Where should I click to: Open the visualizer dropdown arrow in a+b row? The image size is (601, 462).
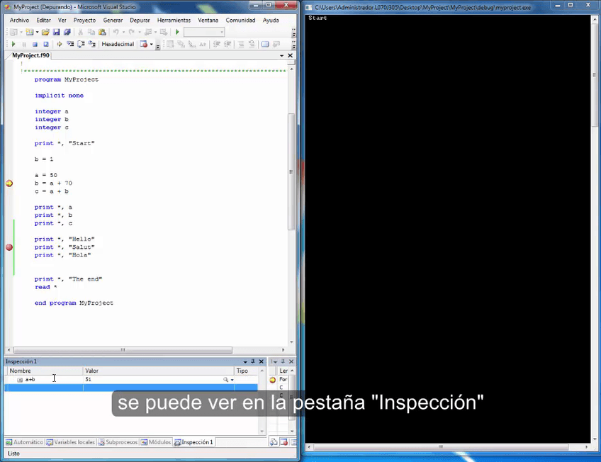coord(232,380)
